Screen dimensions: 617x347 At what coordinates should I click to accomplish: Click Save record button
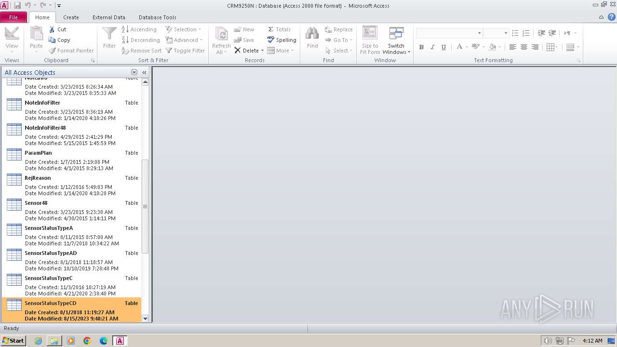point(244,40)
